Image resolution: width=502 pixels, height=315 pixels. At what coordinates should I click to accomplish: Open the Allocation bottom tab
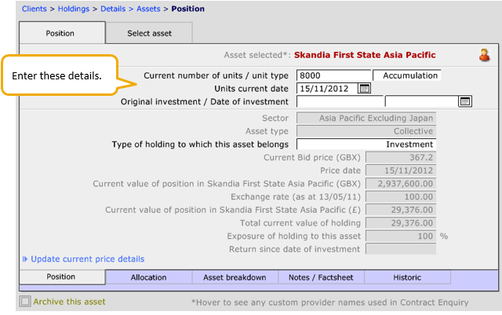148,277
